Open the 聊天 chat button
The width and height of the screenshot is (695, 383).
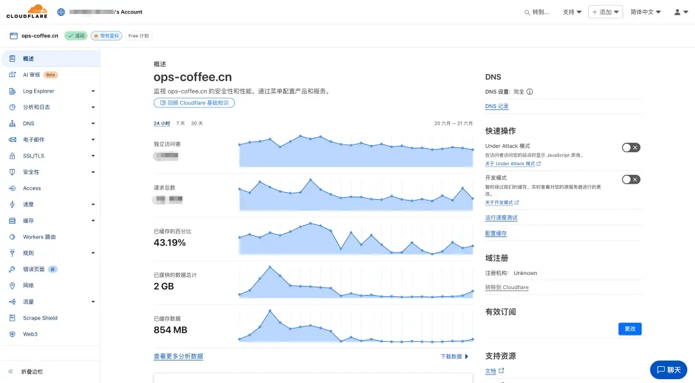669,370
